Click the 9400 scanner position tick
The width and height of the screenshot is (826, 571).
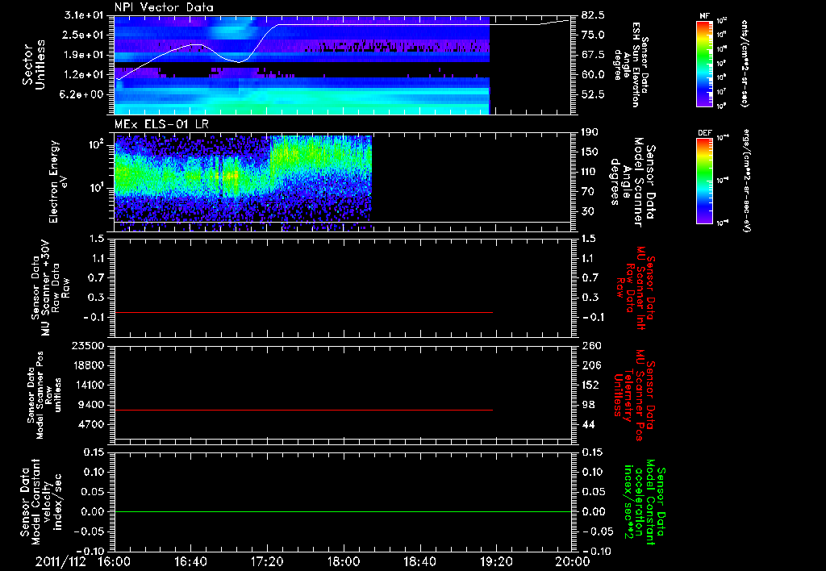91,405
